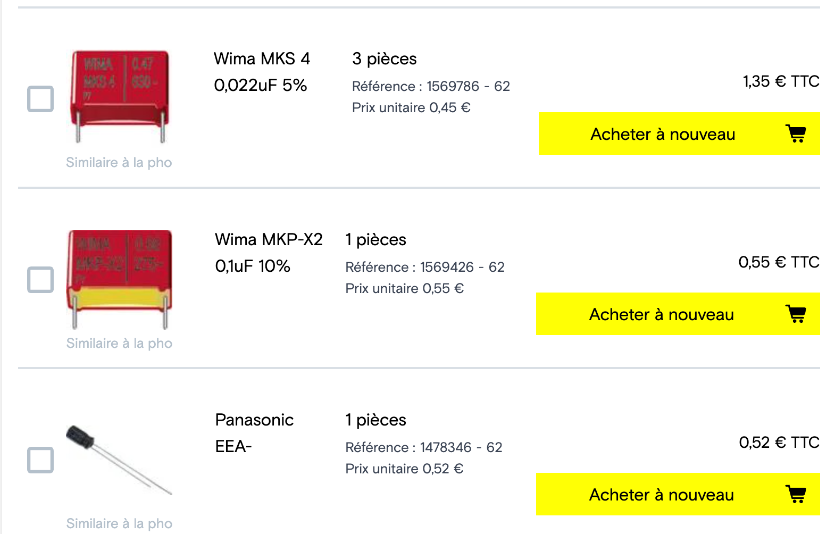Click reference number 1569786 - 62
835x534 pixels.
(468, 86)
